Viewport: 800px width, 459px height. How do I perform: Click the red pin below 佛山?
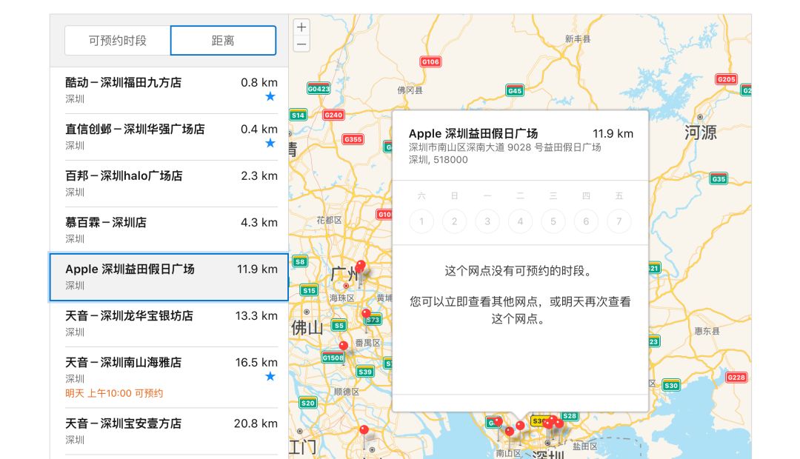[343, 345]
